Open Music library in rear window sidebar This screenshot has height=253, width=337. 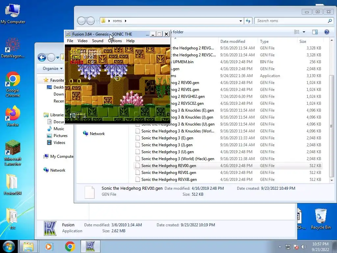tap(56, 129)
